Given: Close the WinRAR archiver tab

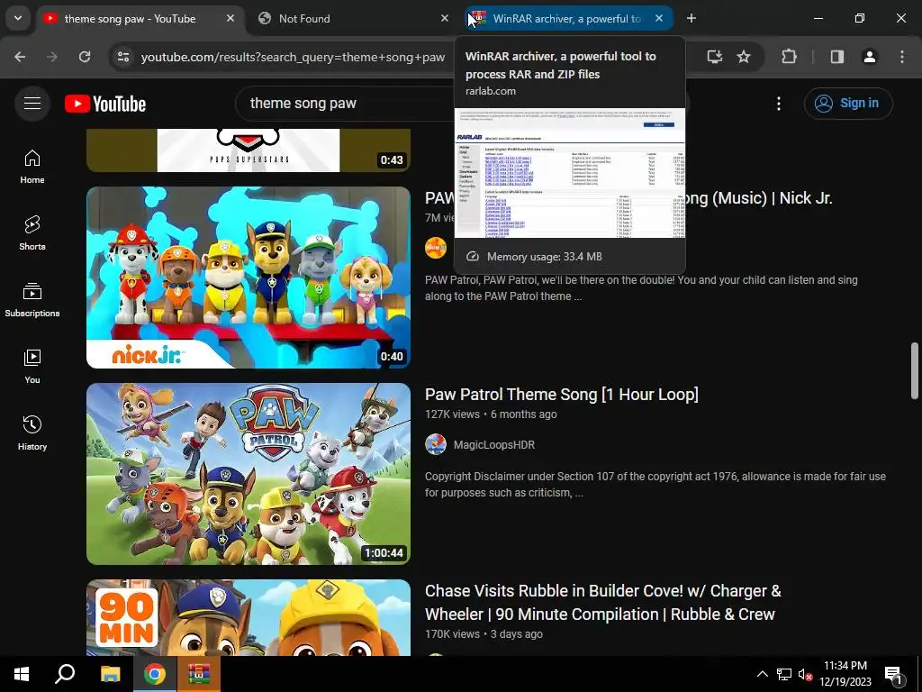Looking at the screenshot, I should coord(659,18).
